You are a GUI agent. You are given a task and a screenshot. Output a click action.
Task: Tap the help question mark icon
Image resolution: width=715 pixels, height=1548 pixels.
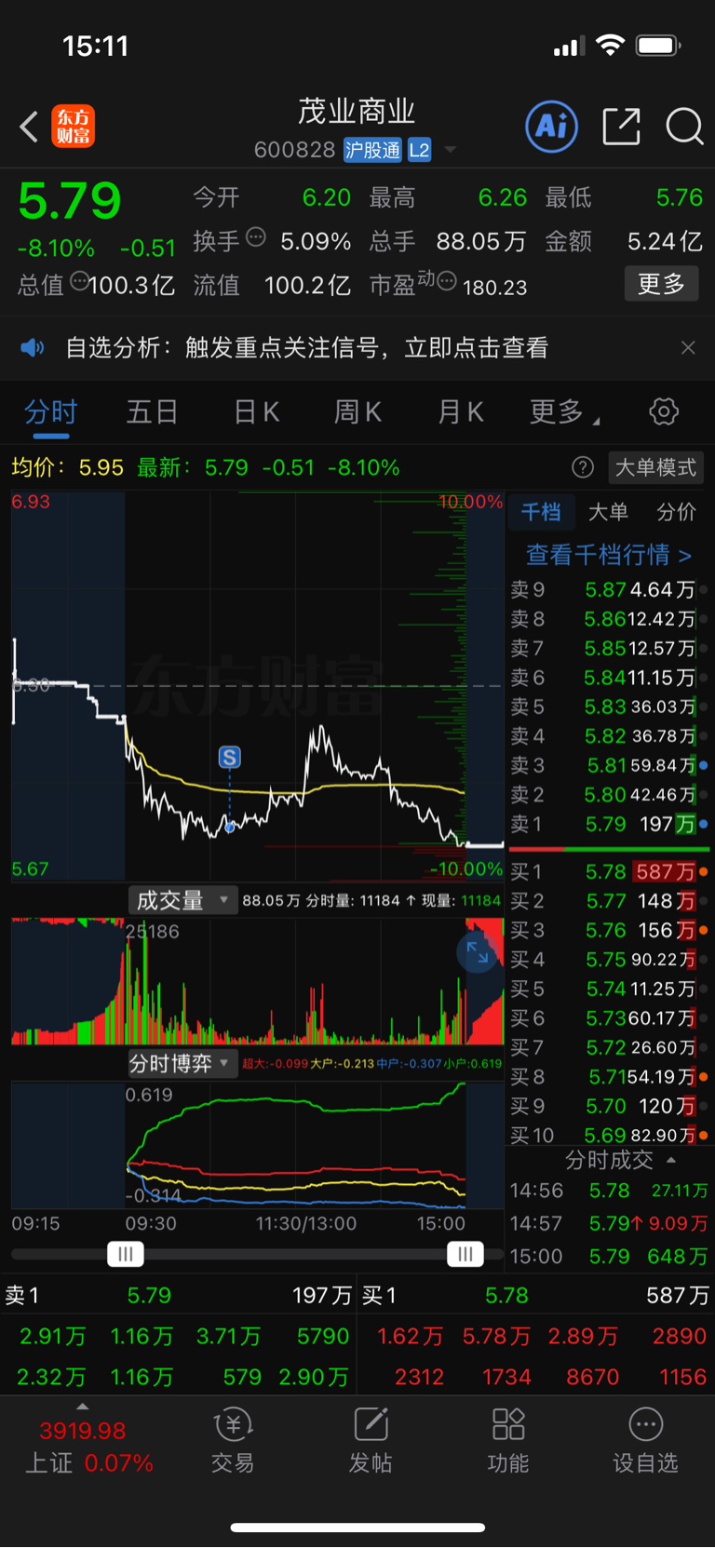click(583, 467)
